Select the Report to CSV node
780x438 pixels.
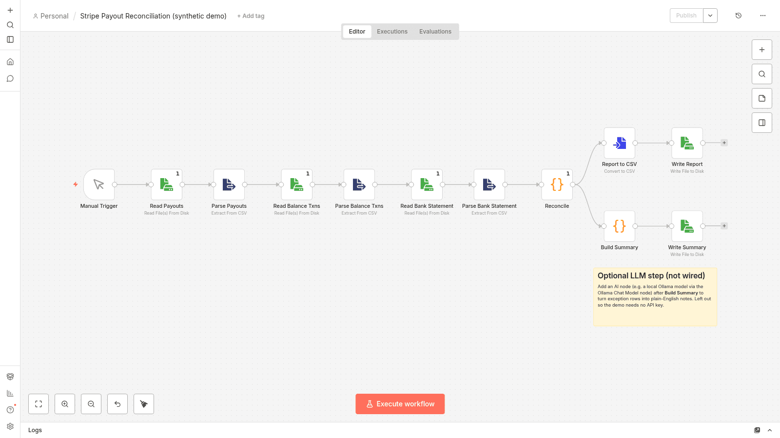[620, 143]
